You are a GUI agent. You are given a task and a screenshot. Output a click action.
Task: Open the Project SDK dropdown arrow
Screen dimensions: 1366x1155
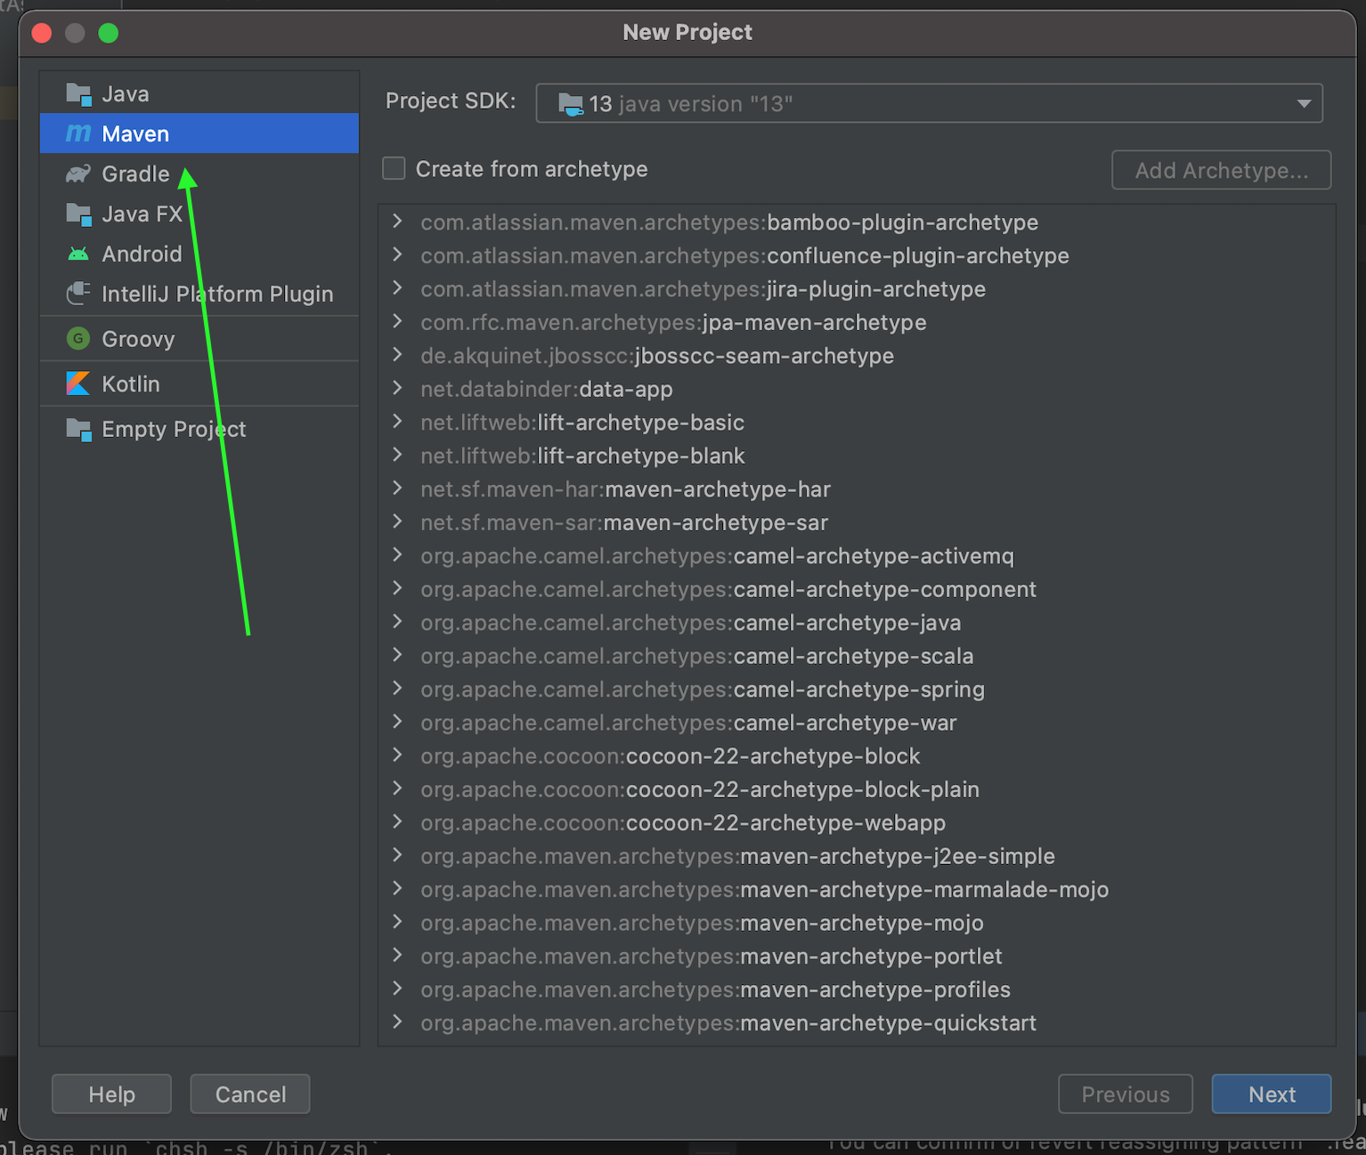(x=1304, y=103)
